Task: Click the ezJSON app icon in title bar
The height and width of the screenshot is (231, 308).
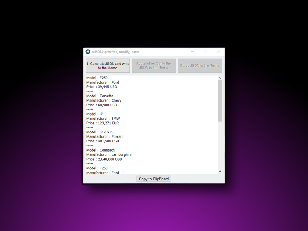Action: pos(88,52)
